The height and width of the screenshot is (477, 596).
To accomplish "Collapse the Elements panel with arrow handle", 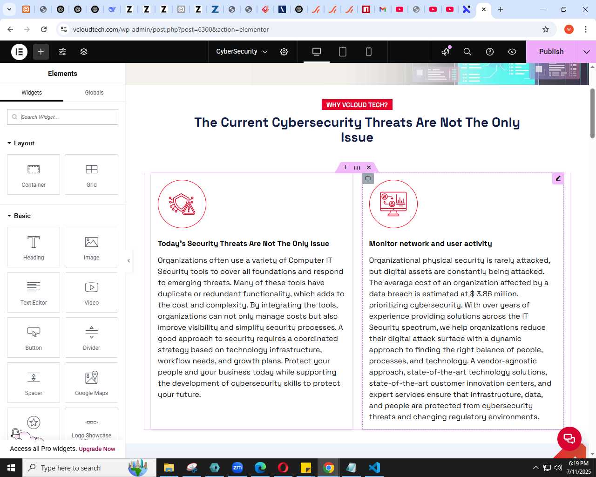I will pos(129,261).
